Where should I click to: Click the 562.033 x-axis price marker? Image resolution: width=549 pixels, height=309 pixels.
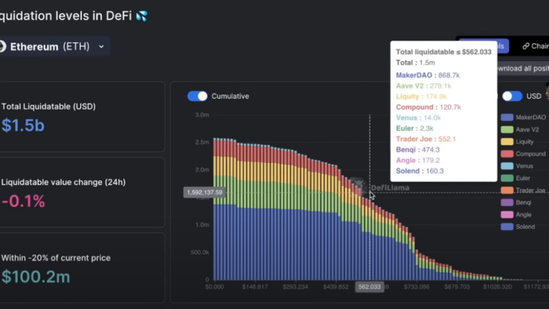pos(369,286)
